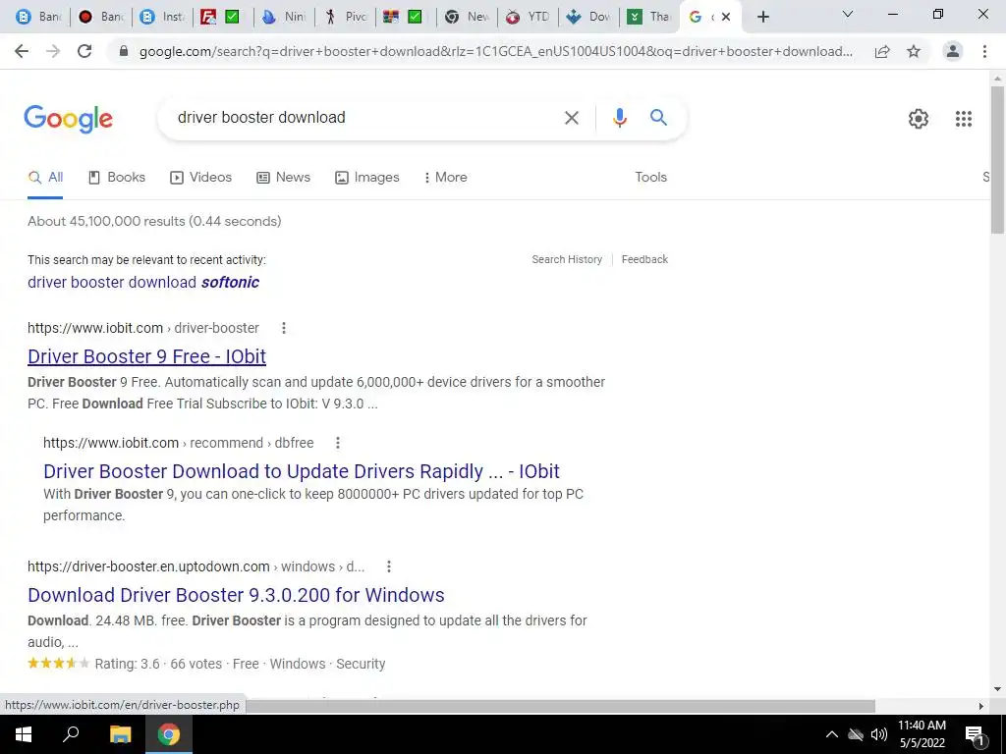1006x754 pixels.
Task: Open the volume control in tray
Action: [879, 734]
